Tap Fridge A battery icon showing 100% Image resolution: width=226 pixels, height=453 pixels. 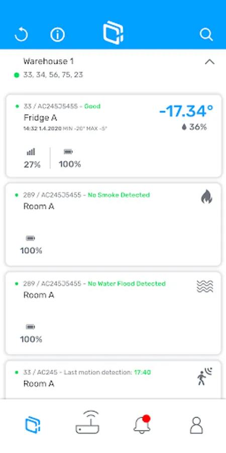68,152
